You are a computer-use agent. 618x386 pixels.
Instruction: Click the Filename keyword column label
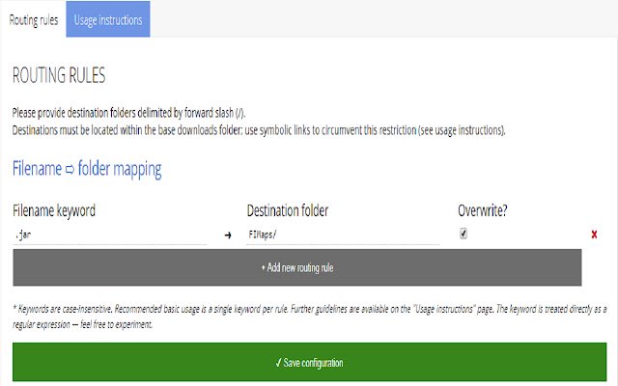coord(54,210)
